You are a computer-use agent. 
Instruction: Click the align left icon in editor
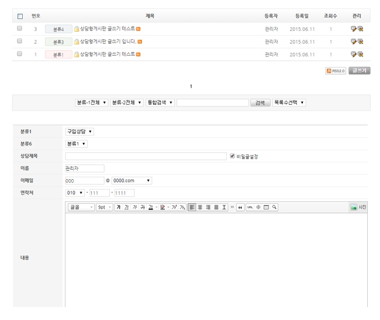pos(192,207)
